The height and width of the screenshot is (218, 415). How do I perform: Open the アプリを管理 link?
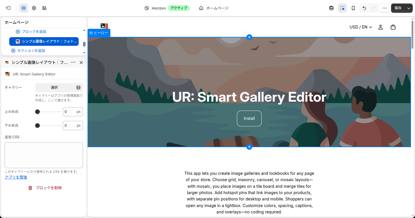[16, 177]
